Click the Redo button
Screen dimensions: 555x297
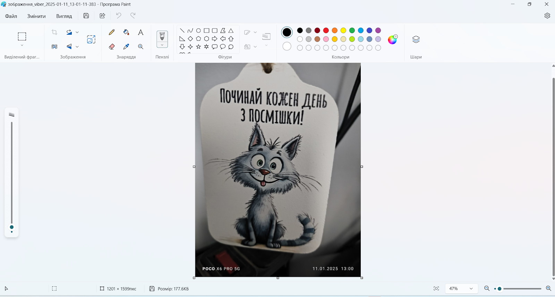(133, 16)
